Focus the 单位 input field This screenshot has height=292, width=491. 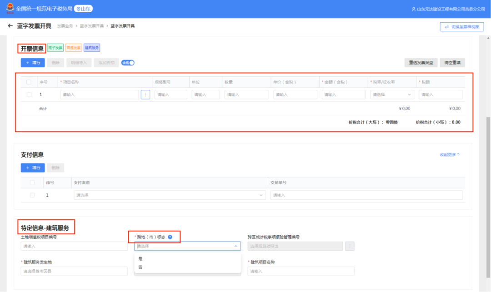(206, 94)
